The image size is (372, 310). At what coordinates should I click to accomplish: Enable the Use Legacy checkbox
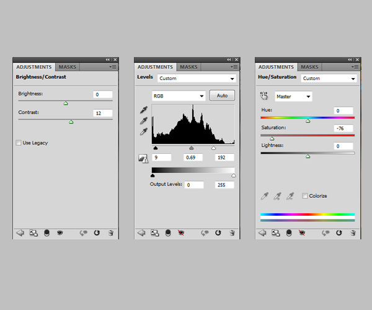click(x=19, y=143)
